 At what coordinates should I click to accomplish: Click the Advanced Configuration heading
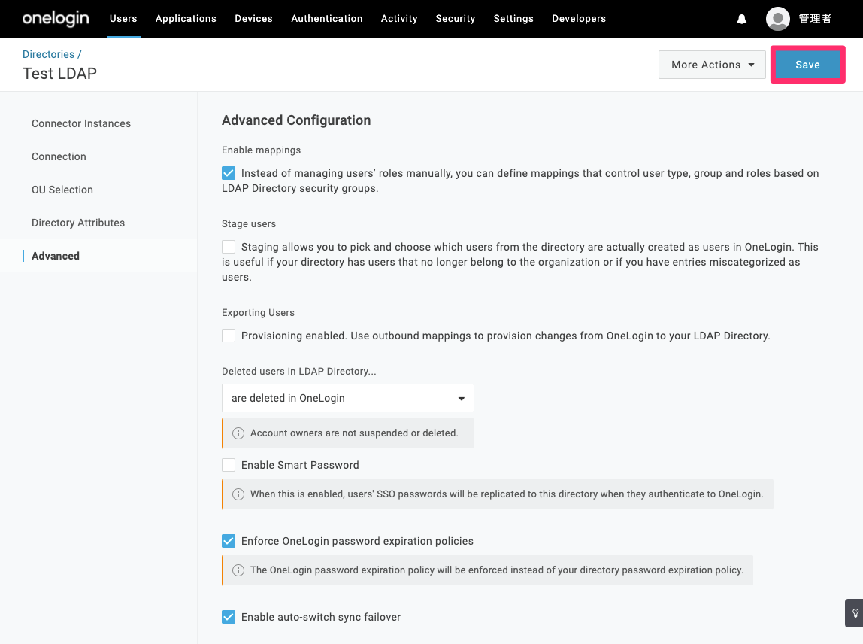click(x=296, y=120)
